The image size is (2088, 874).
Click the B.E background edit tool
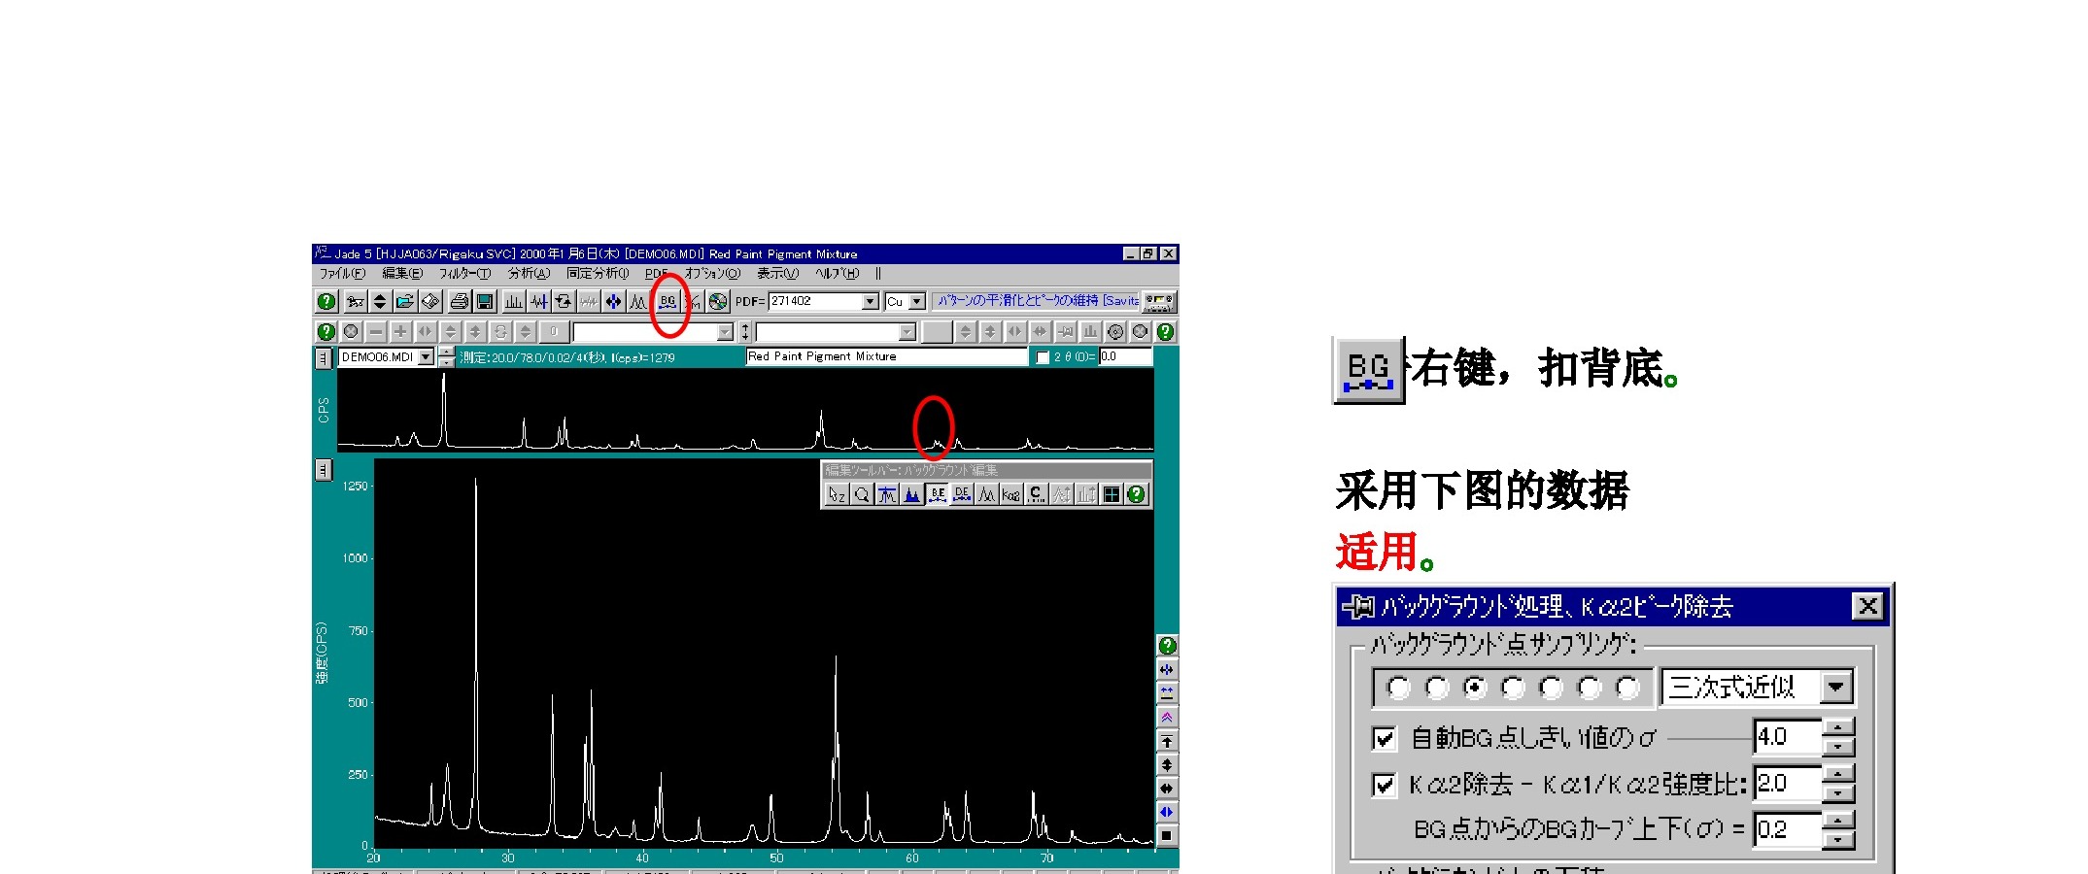[x=938, y=494]
